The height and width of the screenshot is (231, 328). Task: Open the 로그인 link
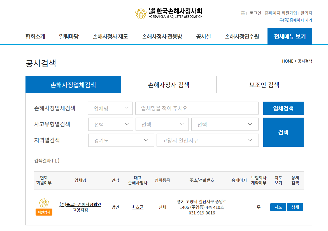pyautogui.click(x=255, y=13)
